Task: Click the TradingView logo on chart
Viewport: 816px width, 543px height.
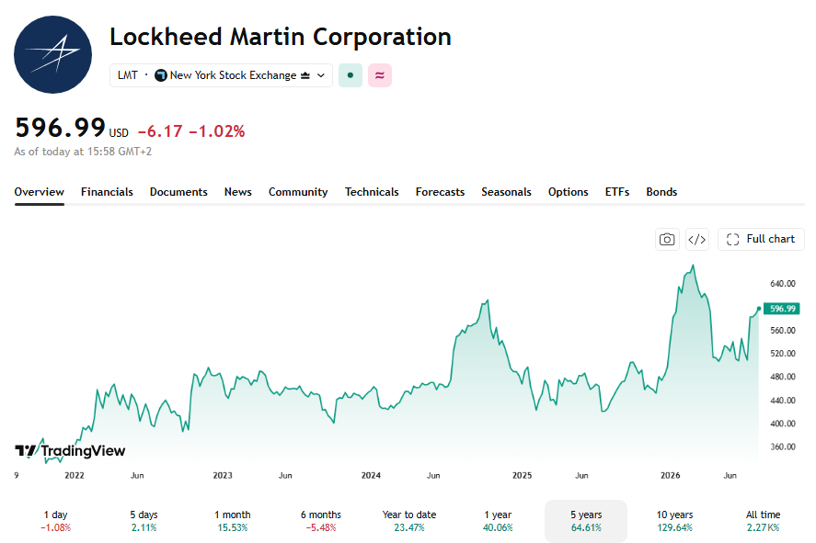Action: pyautogui.click(x=70, y=450)
